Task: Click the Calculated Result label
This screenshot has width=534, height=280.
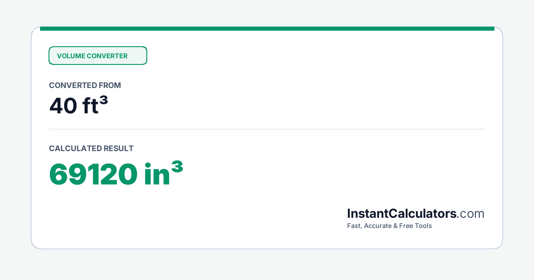Action: coord(91,148)
